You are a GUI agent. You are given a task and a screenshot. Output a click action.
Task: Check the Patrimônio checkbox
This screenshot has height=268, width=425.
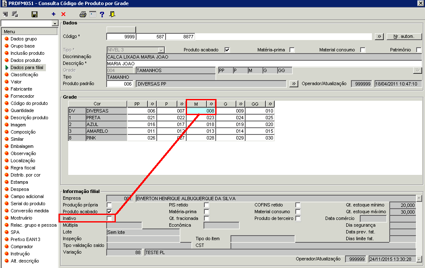(x=419, y=50)
